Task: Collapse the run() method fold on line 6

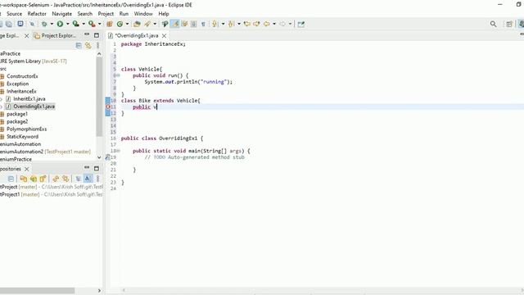Action: (x=118, y=75)
